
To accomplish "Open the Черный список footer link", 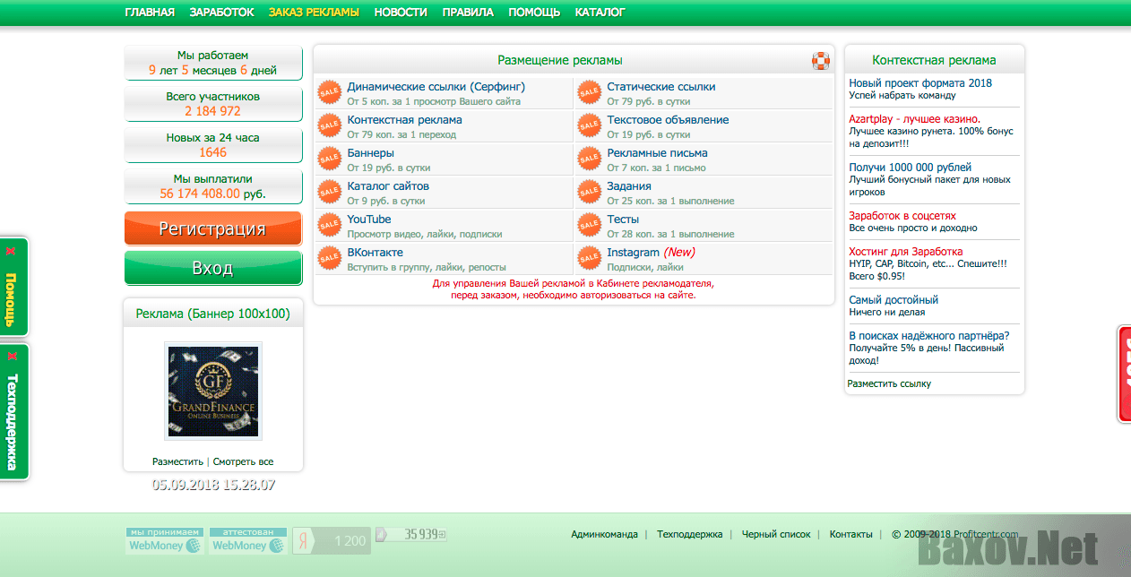I will pyautogui.click(x=774, y=533).
